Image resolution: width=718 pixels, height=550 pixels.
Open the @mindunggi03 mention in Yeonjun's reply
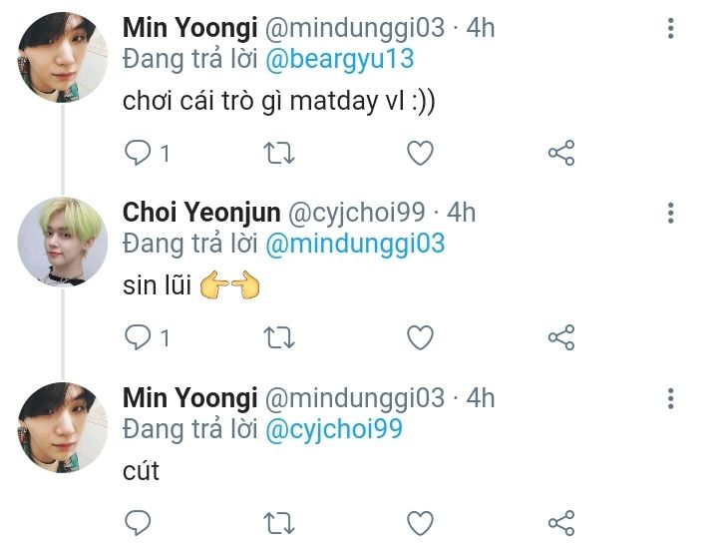(354, 245)
